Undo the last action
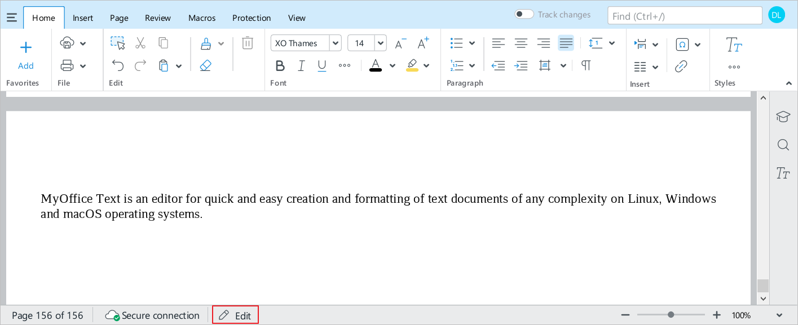The height and width of the screenshot is (325, 798). coord(117,65)
